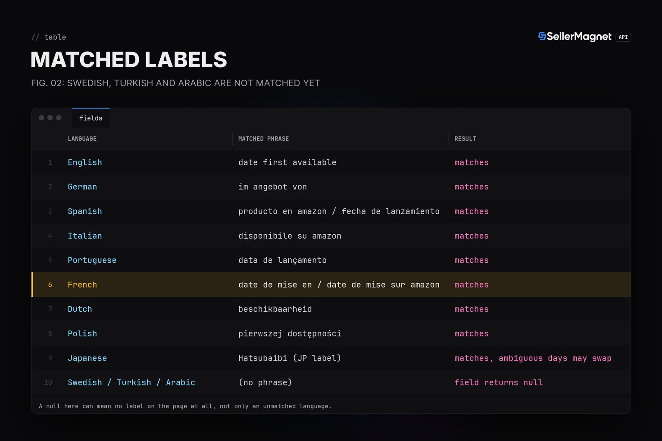The image size is (662, 441).
Task: Click the 'matches' result in the French row
Action: [x=472, y=285]
